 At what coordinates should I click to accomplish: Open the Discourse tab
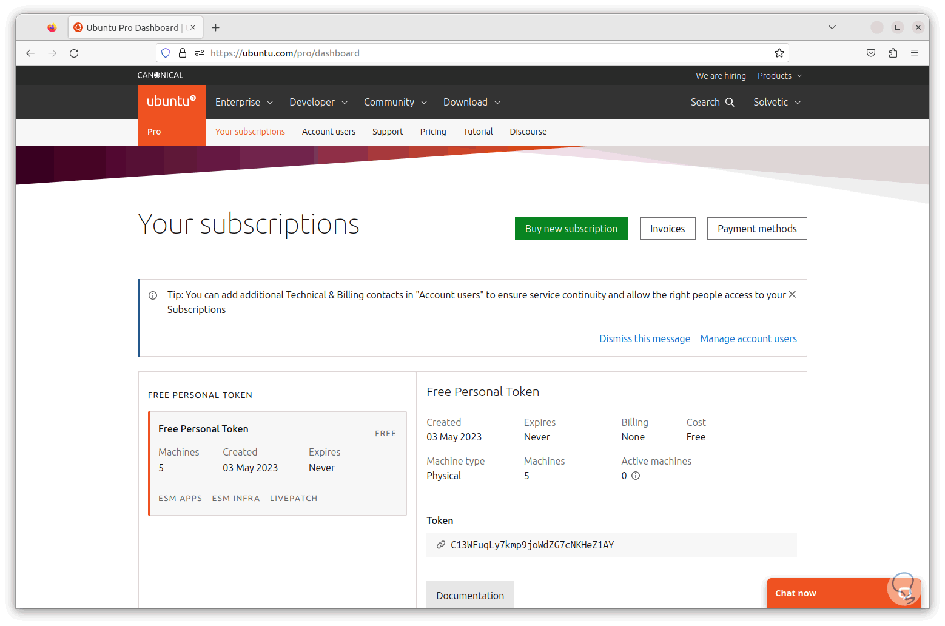528,132
